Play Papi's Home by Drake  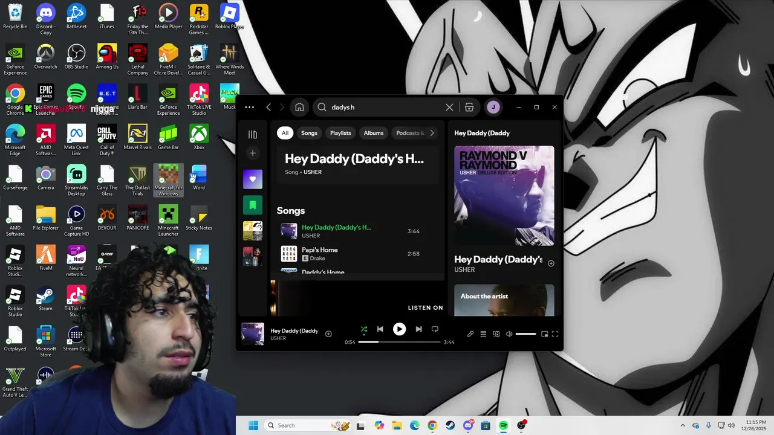point(357,254)
